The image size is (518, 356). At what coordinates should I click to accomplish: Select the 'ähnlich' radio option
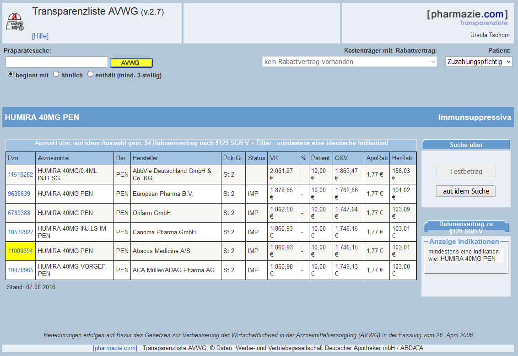coord(56,74)
